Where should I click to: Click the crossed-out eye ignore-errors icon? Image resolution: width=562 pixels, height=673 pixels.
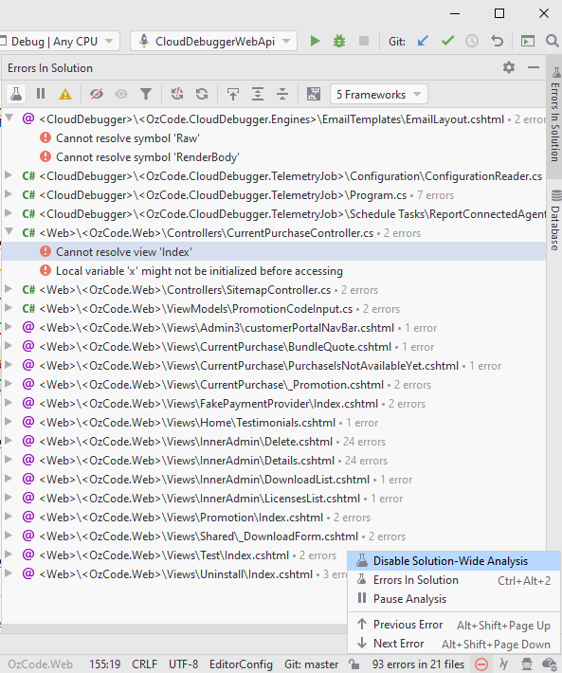(96, 94)
